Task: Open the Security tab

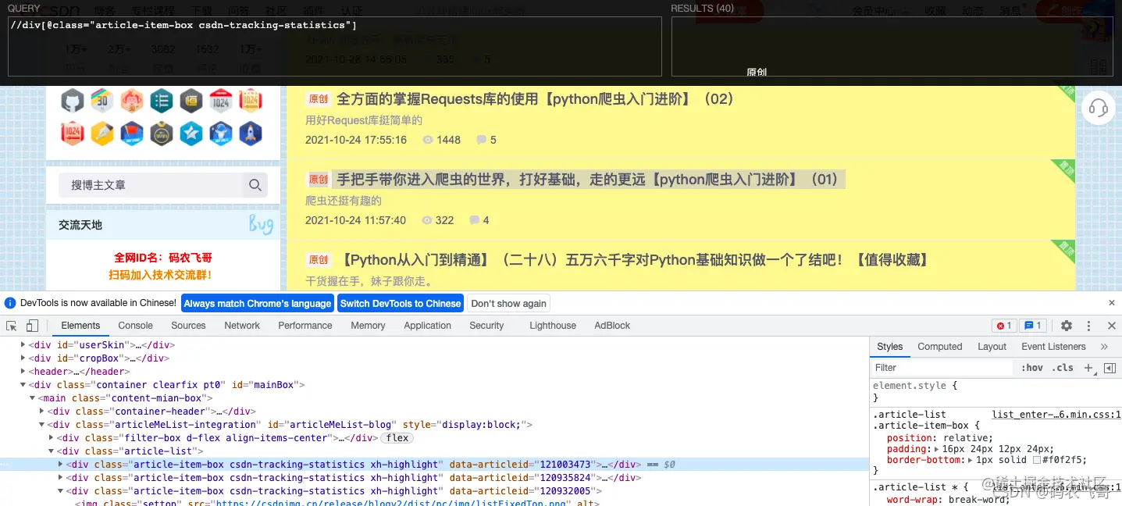Action: (486, 326)
